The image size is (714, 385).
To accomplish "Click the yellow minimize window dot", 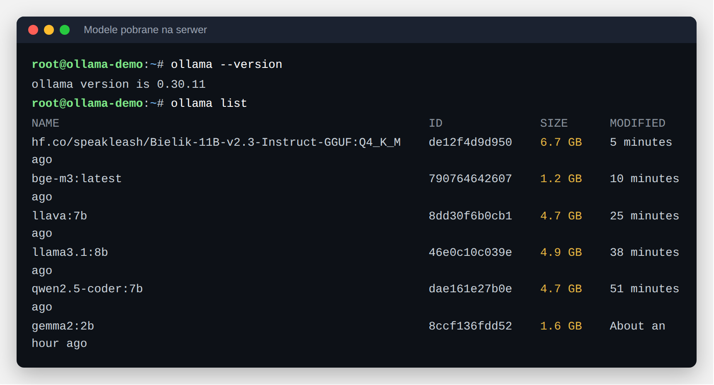I will click(49, 30).
